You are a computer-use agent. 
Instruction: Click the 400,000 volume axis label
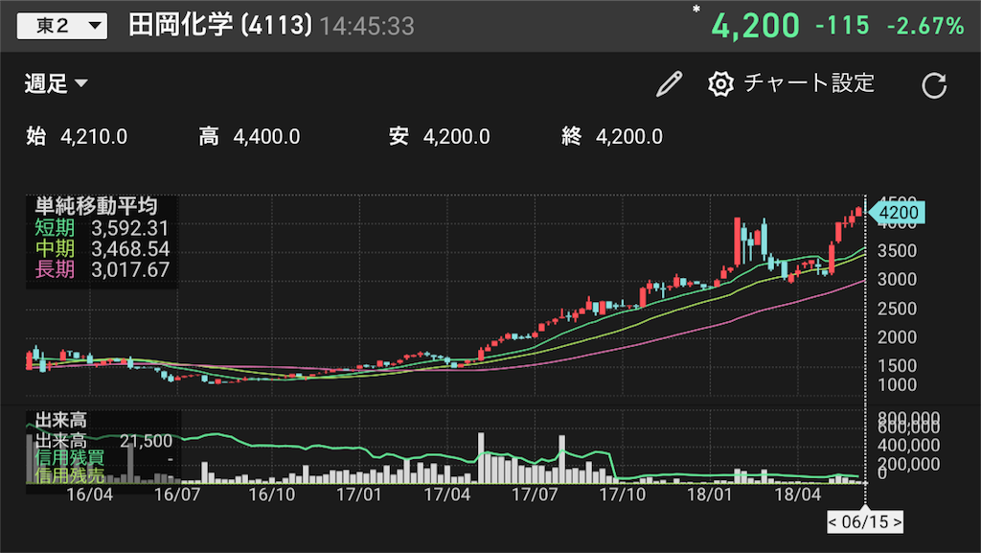pos(908,446)
